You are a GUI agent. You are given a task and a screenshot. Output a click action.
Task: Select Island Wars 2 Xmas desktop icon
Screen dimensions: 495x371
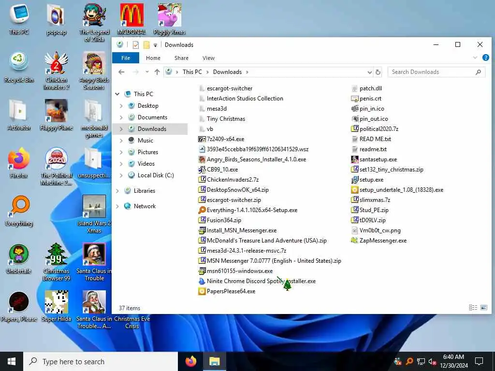(x=94, y=214)
